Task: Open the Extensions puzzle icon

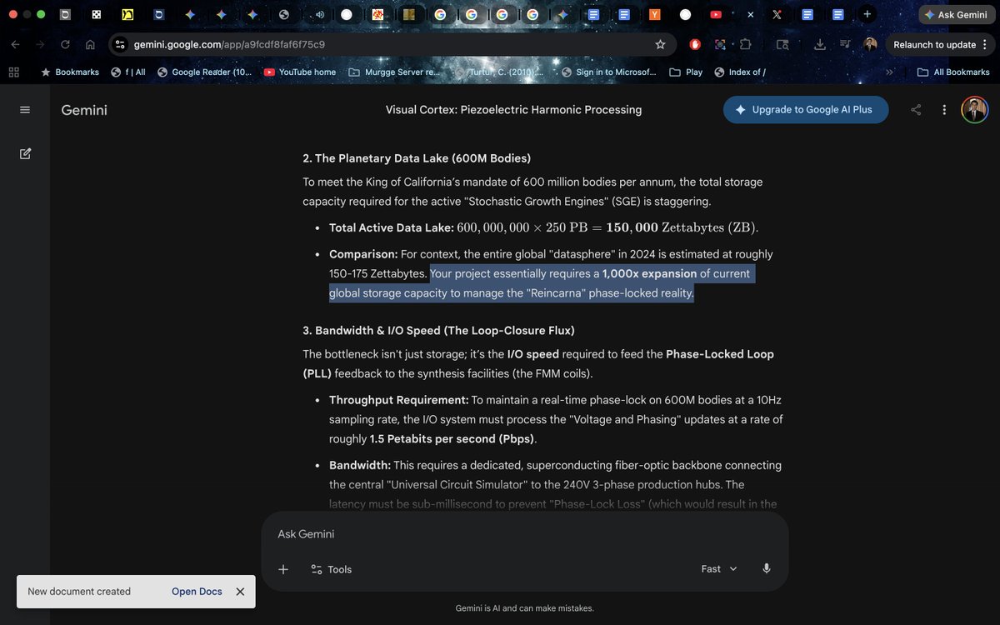Action: coord(745,44)
